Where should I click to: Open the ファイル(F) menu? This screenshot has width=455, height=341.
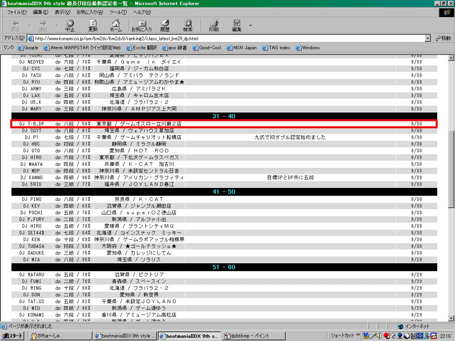point(17,12)
